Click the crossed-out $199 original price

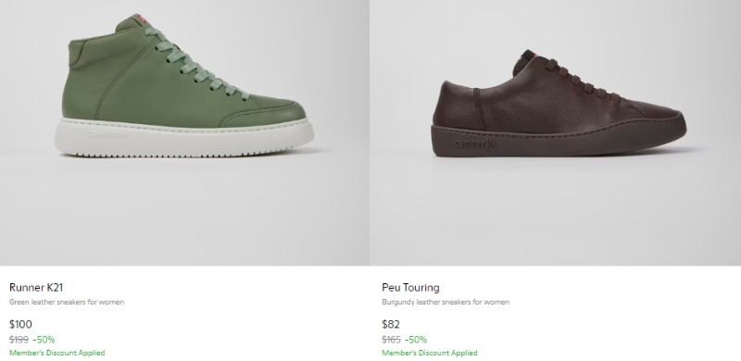pyautogui.click(x=19, y=340)
